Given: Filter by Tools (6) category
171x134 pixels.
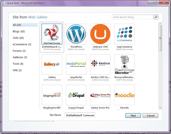Looking at the screenshot, I should tap(18, 64).
